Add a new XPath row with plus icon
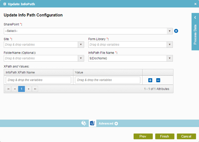199x142 pixels. (x=150, y=80)
